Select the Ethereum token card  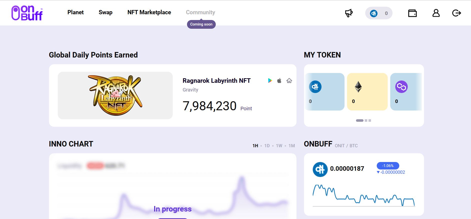tap(367, 92)
